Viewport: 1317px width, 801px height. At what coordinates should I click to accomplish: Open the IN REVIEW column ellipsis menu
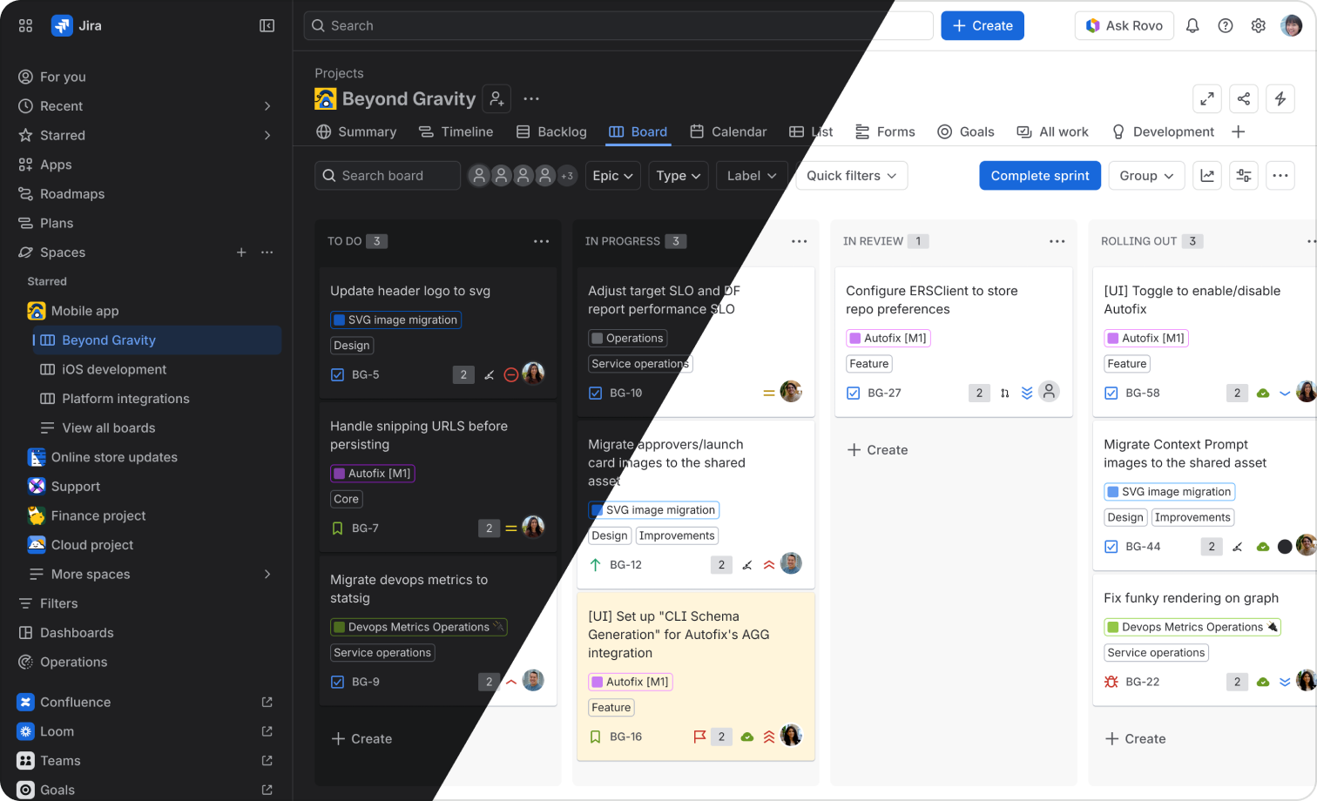pyautogui.click(x=1057, y=241)
